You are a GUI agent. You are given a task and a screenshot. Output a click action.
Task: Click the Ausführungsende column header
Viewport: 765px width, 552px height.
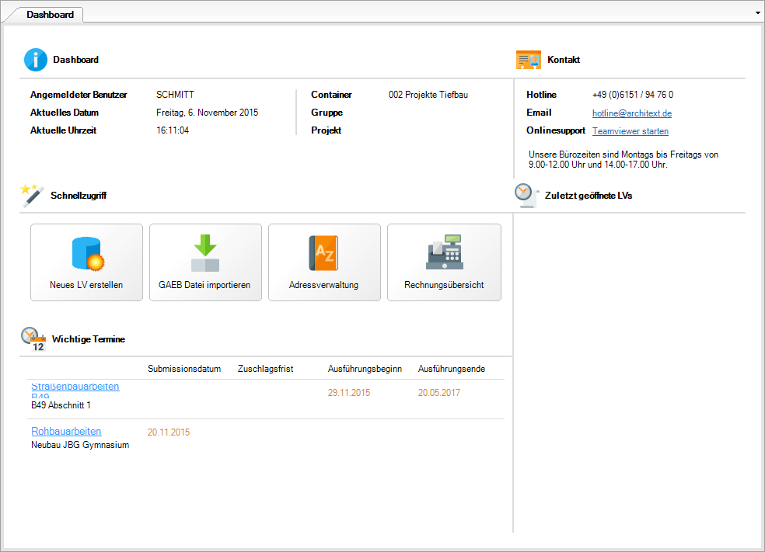click(451, 369)
